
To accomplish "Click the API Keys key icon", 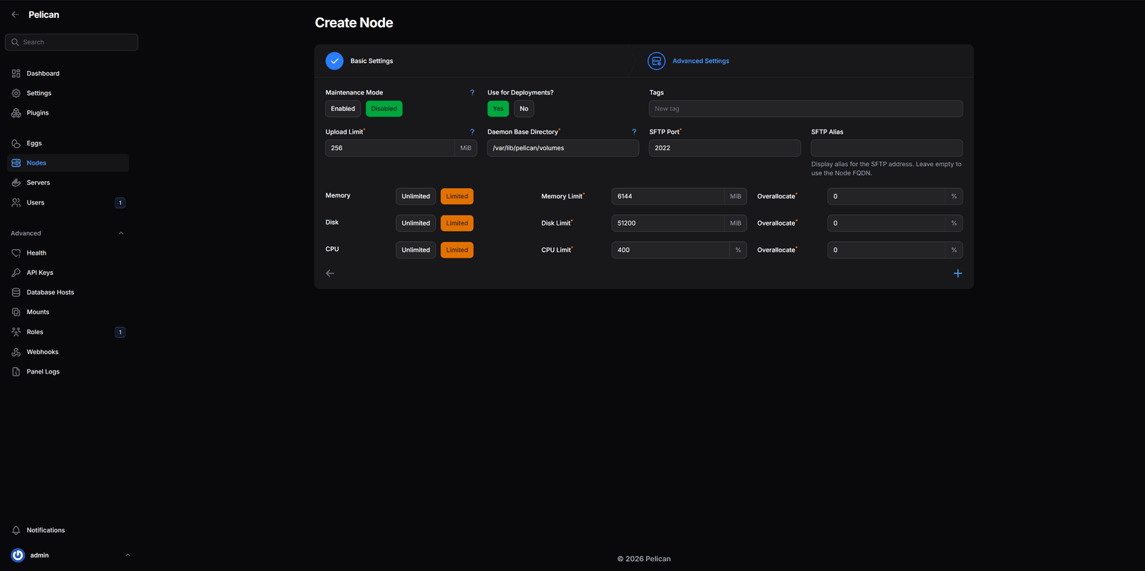I will [16, 273].
